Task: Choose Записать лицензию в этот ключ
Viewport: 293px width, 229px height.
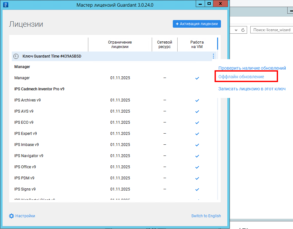Action: (252, 89)
